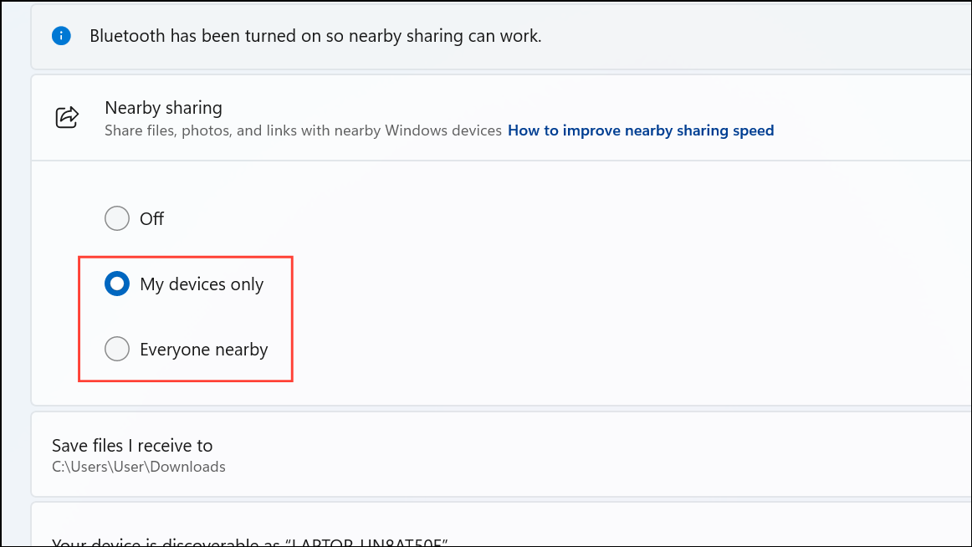
Task: Turn off nearby sharing via the Off option
Action: (x=117, y=218)
